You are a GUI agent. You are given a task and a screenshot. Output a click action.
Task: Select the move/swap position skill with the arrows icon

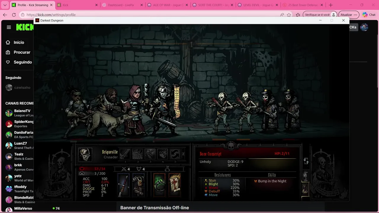(x=175, y=154)
